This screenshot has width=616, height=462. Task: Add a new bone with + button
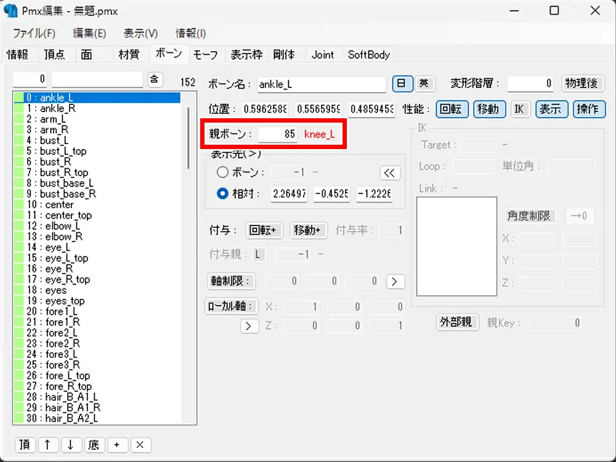(117, 445)
